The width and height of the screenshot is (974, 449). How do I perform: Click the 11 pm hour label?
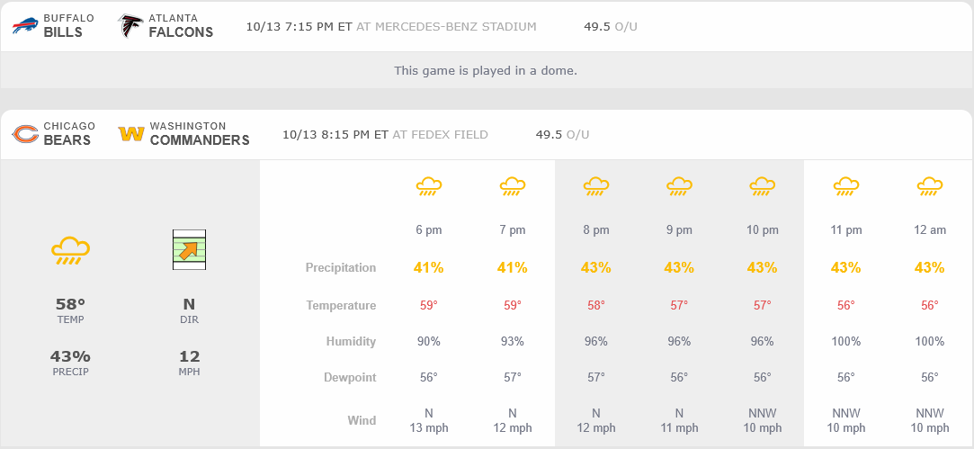846,230
